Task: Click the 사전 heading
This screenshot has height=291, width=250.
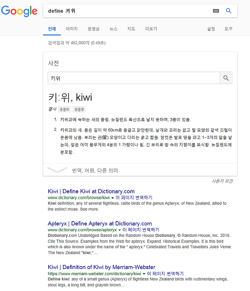Action: pos(53,63)
